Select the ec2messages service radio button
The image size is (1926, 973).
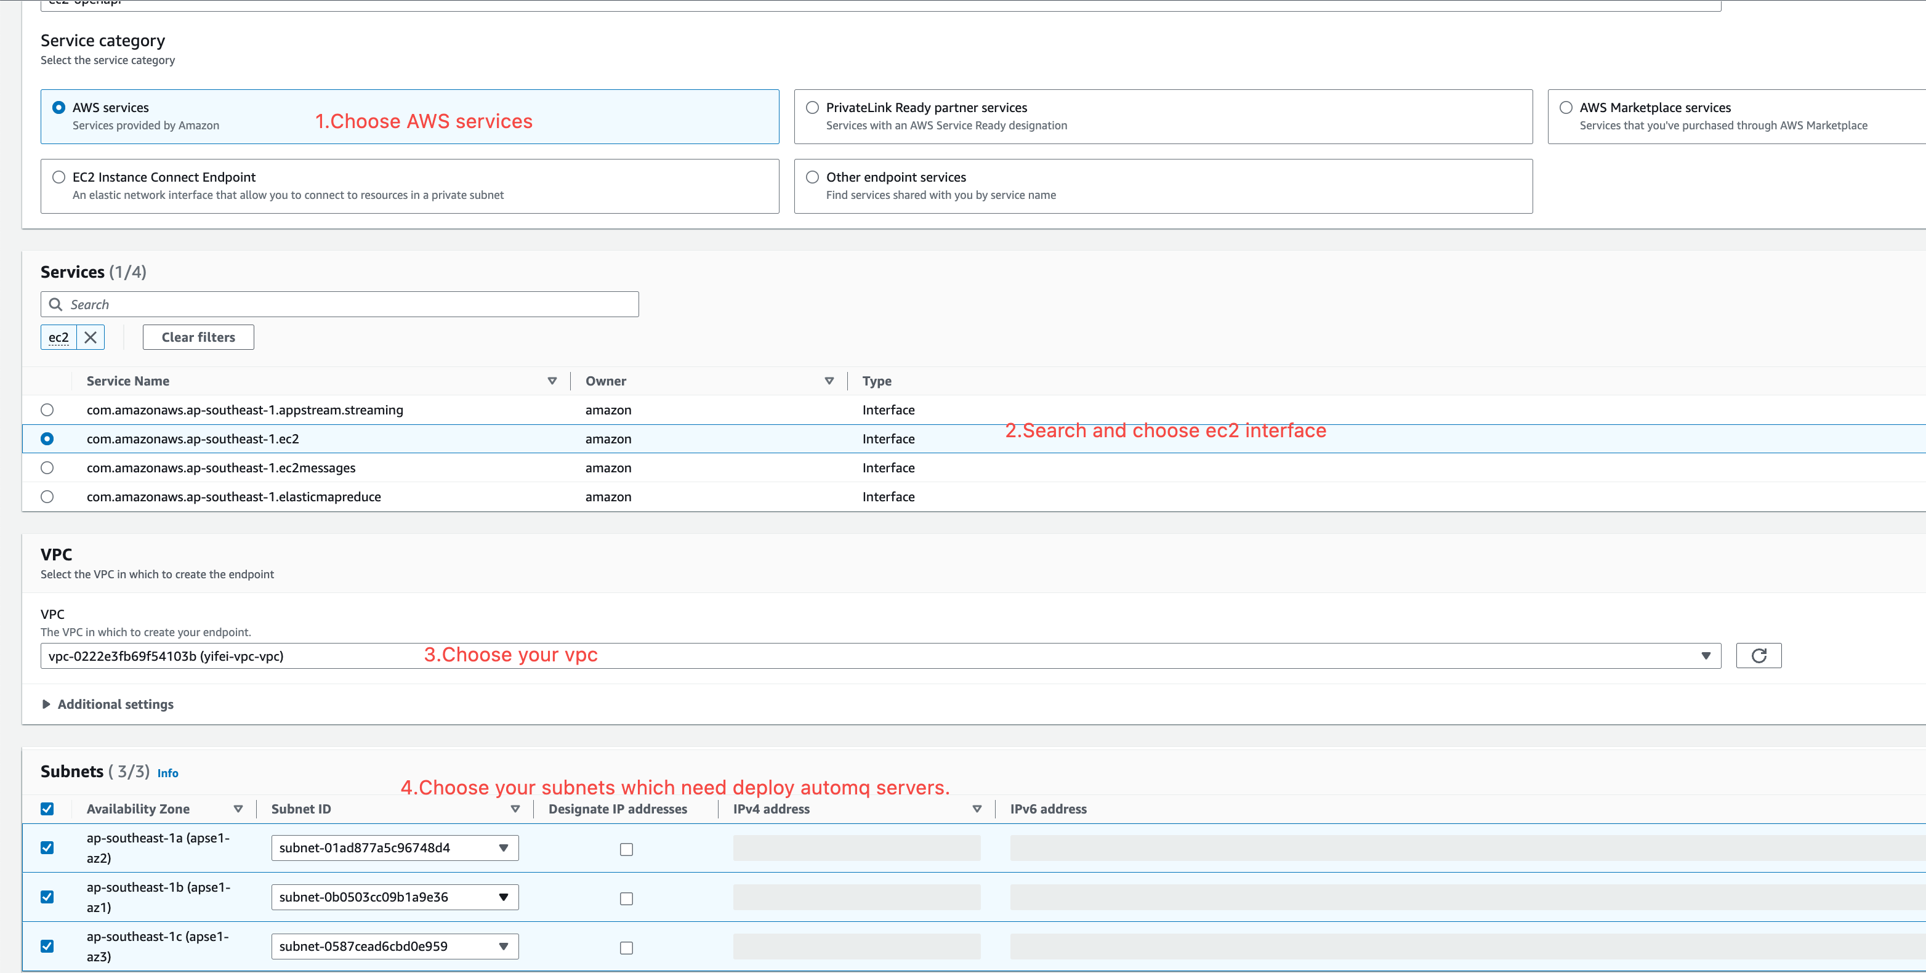coord(47,467)
